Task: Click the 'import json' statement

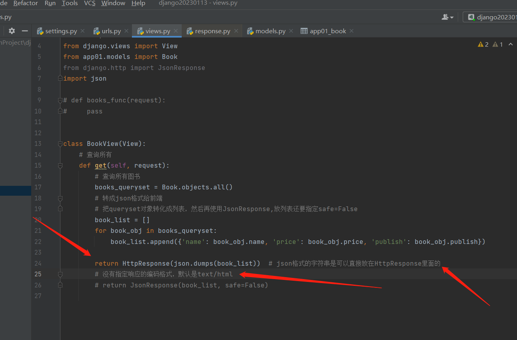Action: click(85, 79)
